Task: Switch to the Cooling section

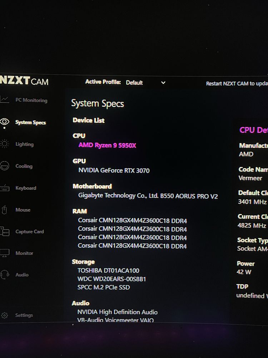Action: click(24, 166)
